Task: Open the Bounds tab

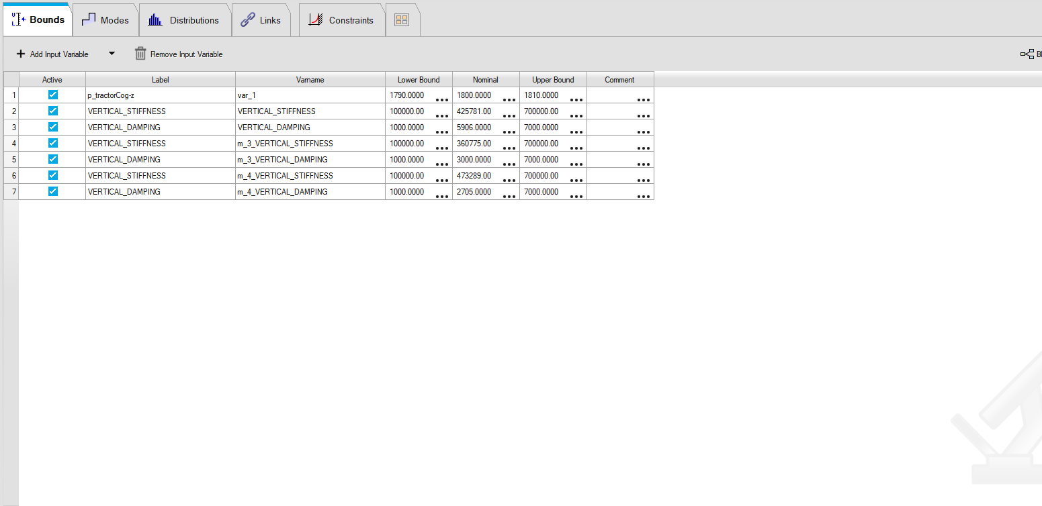Action: click(38, 20)
